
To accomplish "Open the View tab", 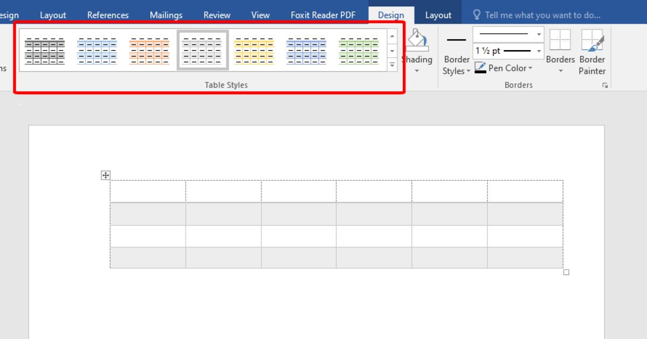I will [260, 15].
